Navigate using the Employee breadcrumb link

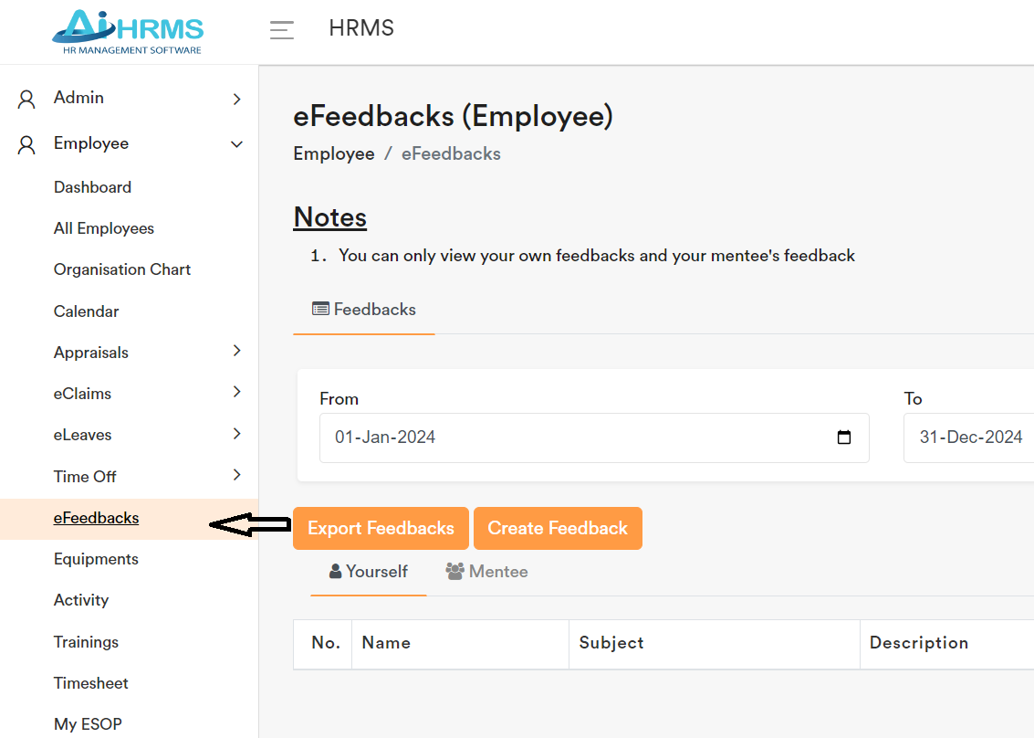[334, 153]
